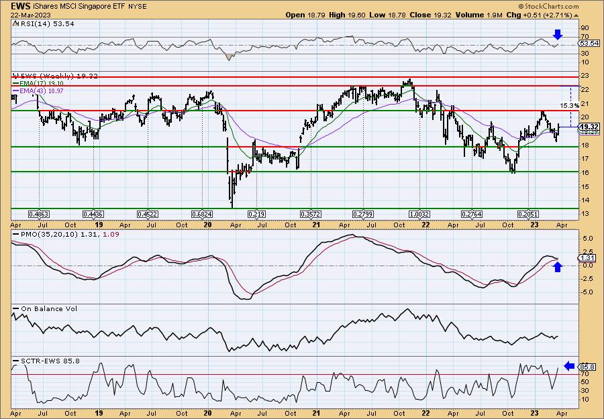Viewport: 604px width, 419px height.
Task: Click the 85.8 SCTR value tag on the right axis
Action: point(587,367)
